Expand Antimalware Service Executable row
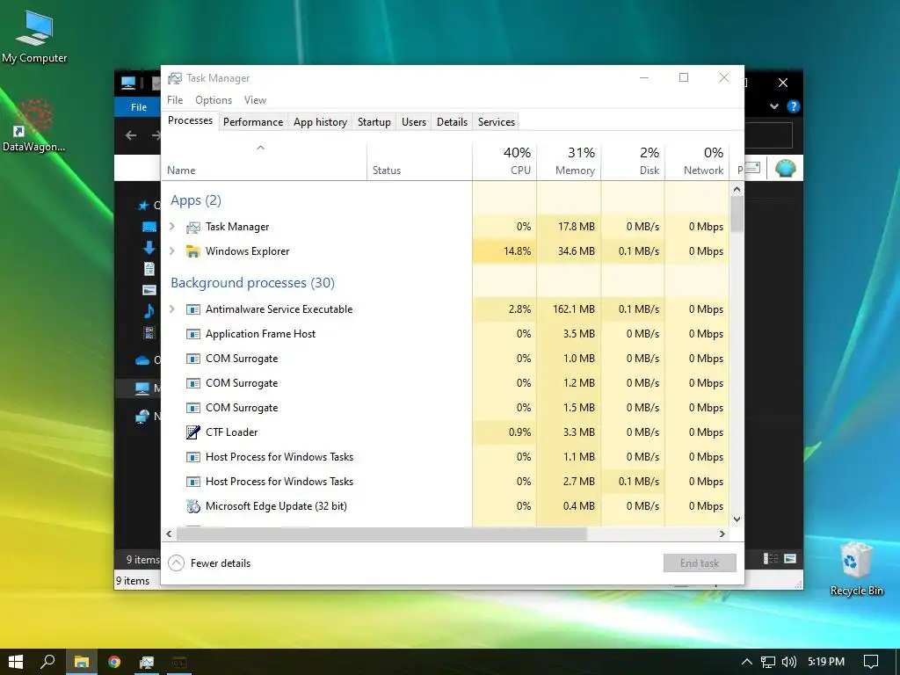This screenshot has height=675, width=900. point(171,308)
